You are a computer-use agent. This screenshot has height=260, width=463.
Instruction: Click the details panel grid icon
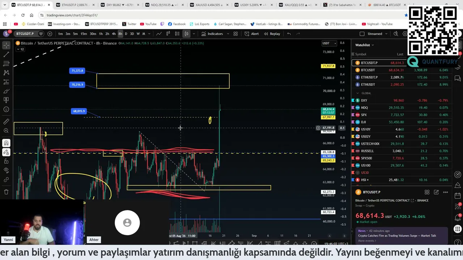(x=427, y=192)
